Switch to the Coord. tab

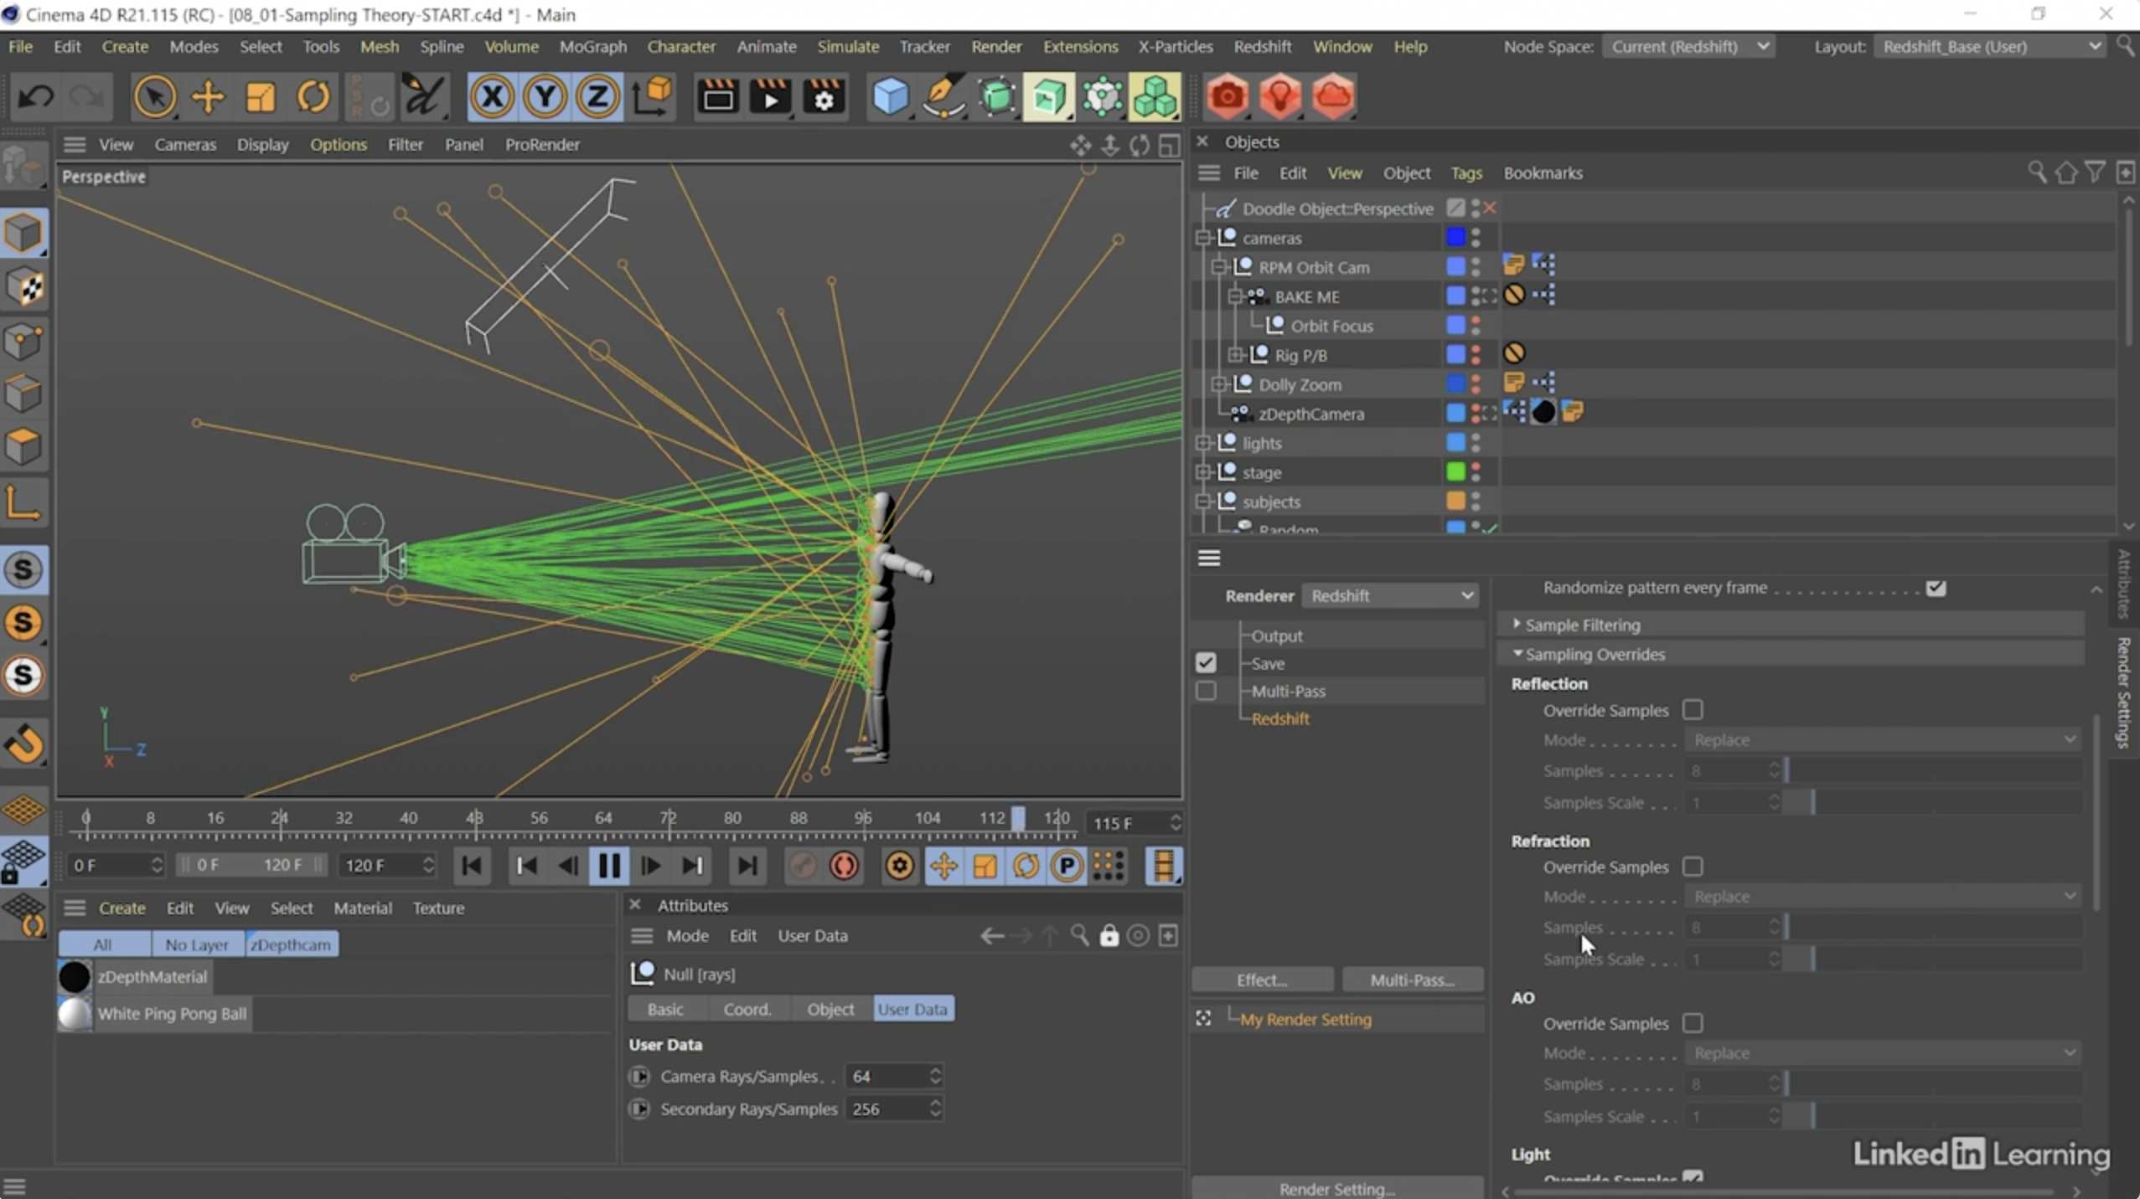pyautogui.click(x=747, y=1009)
